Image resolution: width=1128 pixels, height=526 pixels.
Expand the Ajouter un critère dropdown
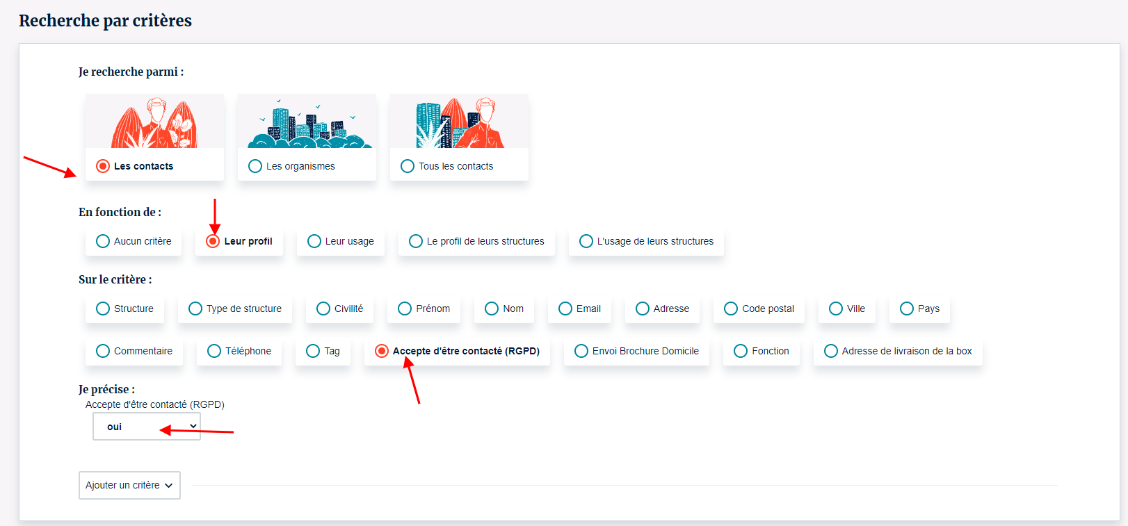point(129,485)
